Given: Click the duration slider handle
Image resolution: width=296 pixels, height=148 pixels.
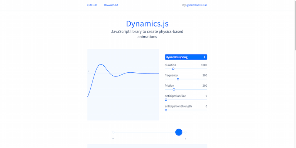Looking at the screenshot, I should pos(173,69).
